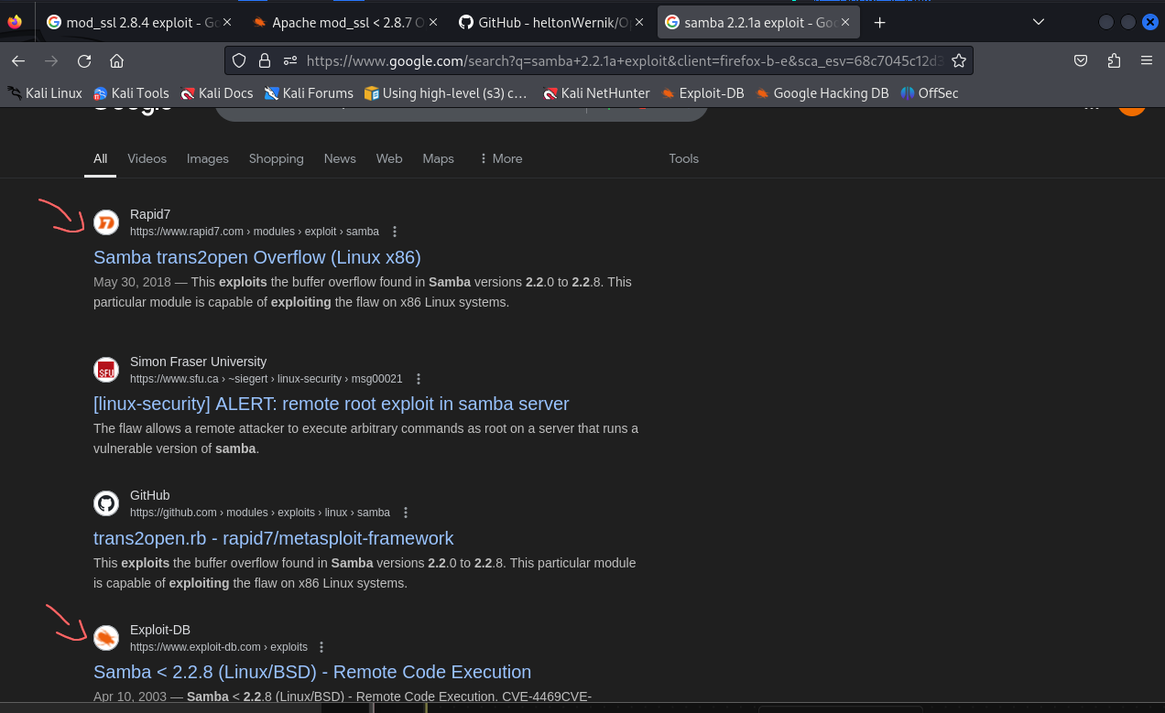Select the All results tab
The height and width of the screenshot is (713, 1165).
[x=101, y=158]
